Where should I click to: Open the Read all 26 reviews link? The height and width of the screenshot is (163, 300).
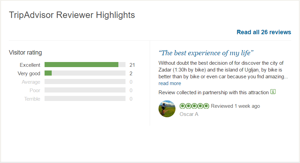pos(264,32)
